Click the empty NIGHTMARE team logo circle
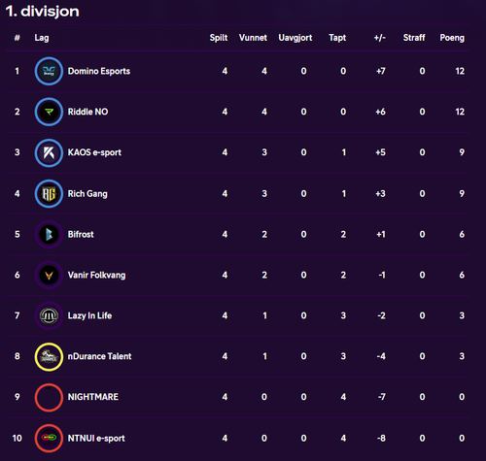486x461 pixels. pos(49,397)
